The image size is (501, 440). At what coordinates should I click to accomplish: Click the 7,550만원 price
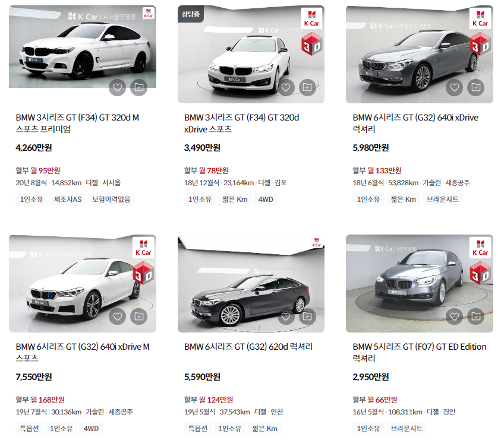pos(34,377)
